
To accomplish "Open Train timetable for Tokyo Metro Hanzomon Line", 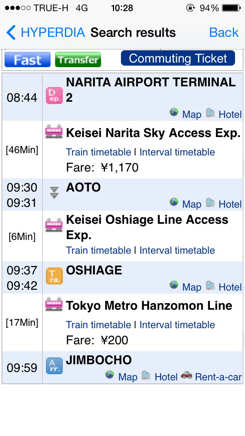I will (98, 325).
